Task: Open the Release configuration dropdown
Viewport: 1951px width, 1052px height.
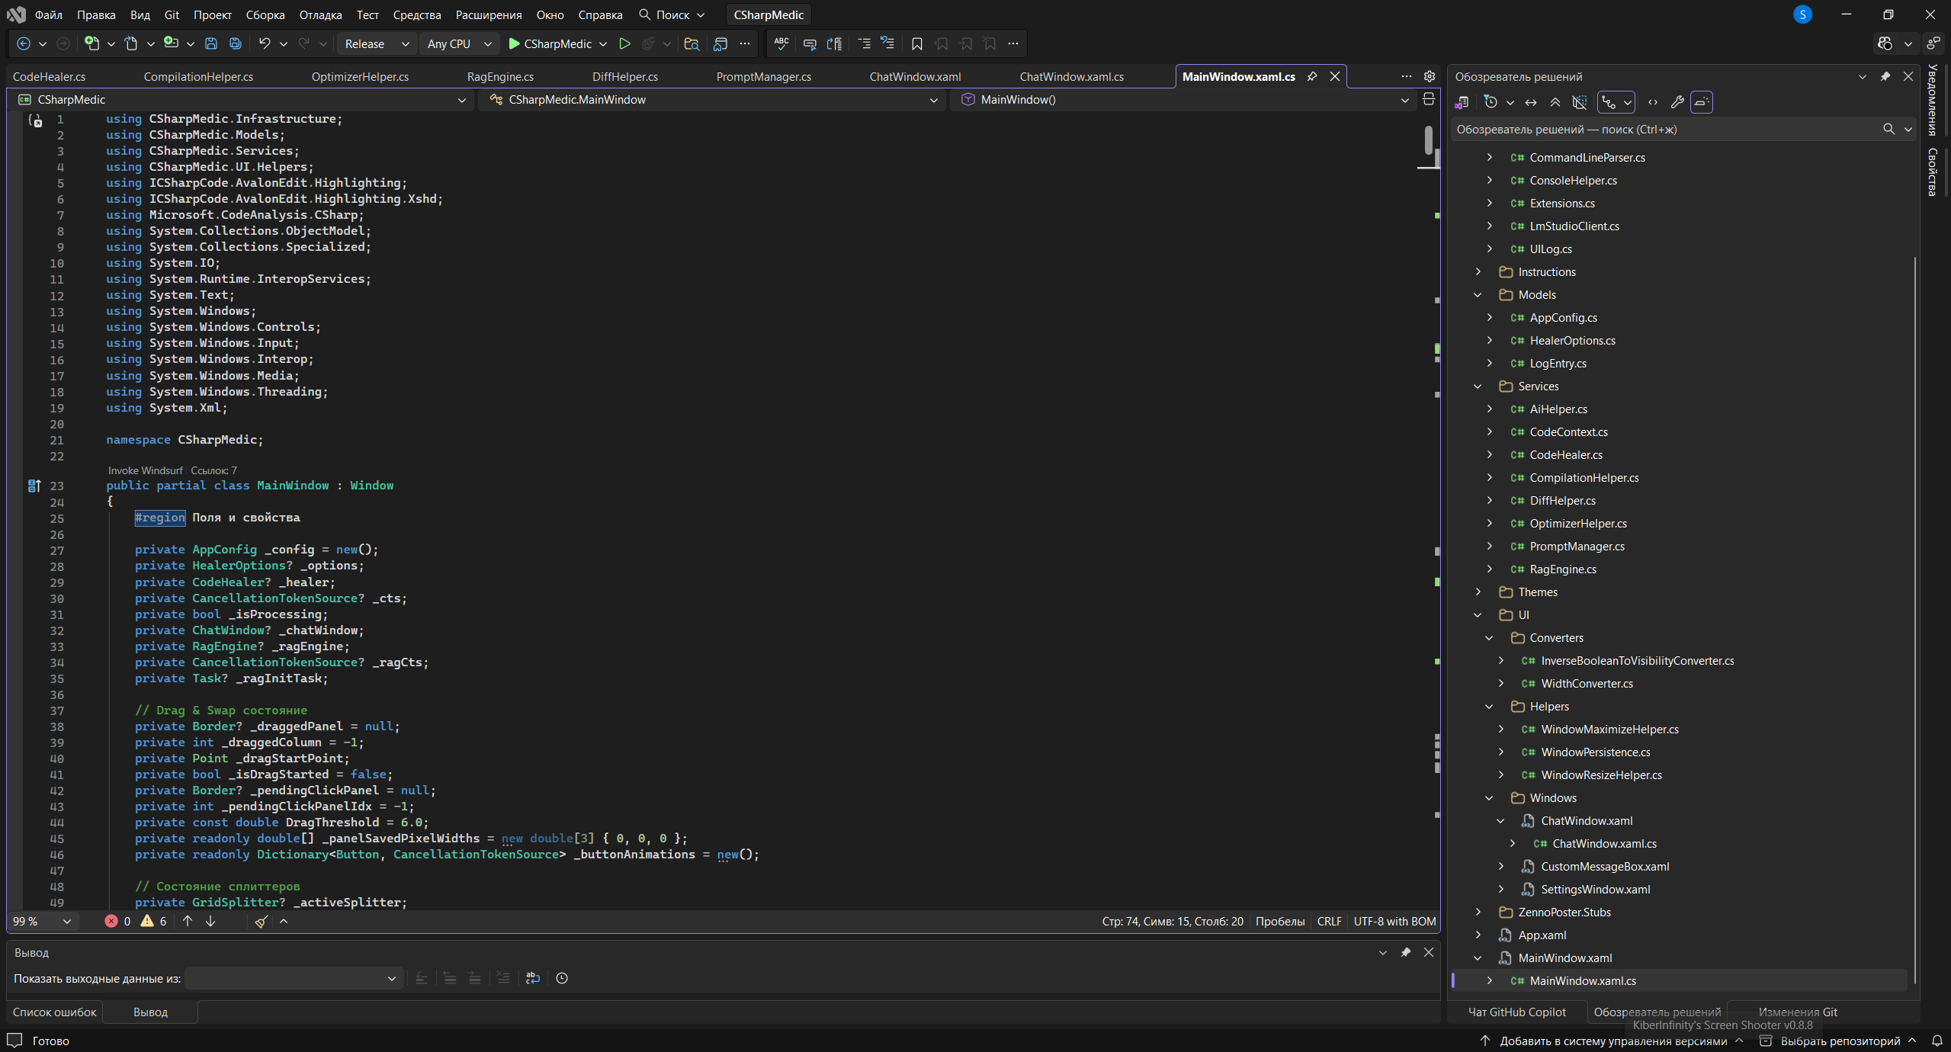Action: 377,43
